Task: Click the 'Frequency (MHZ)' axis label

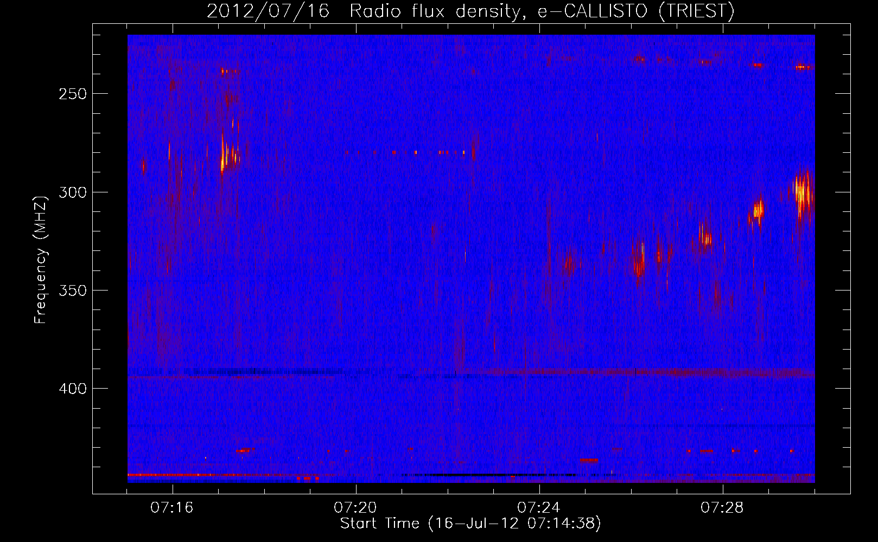Action: (x=41, y=260)
